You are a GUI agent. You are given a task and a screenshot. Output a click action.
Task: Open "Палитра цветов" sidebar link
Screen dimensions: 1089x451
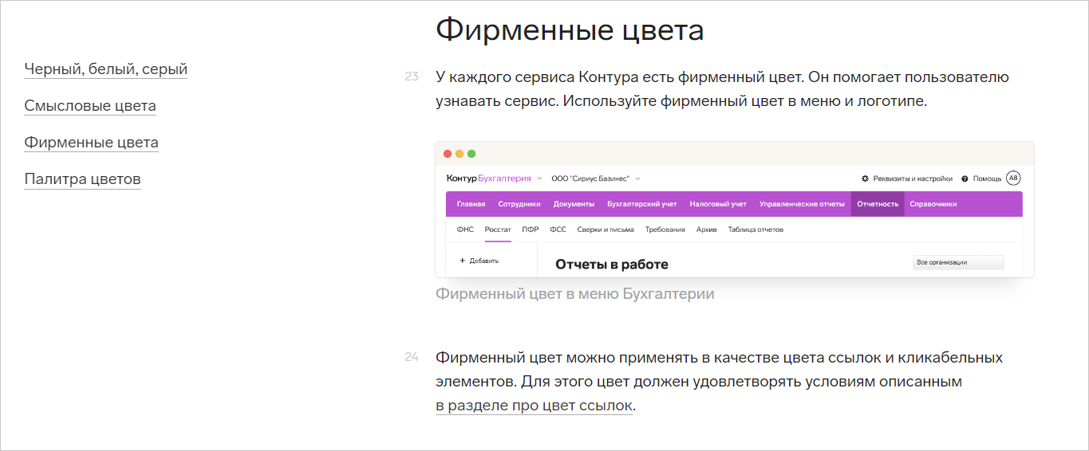coord(82,179)
